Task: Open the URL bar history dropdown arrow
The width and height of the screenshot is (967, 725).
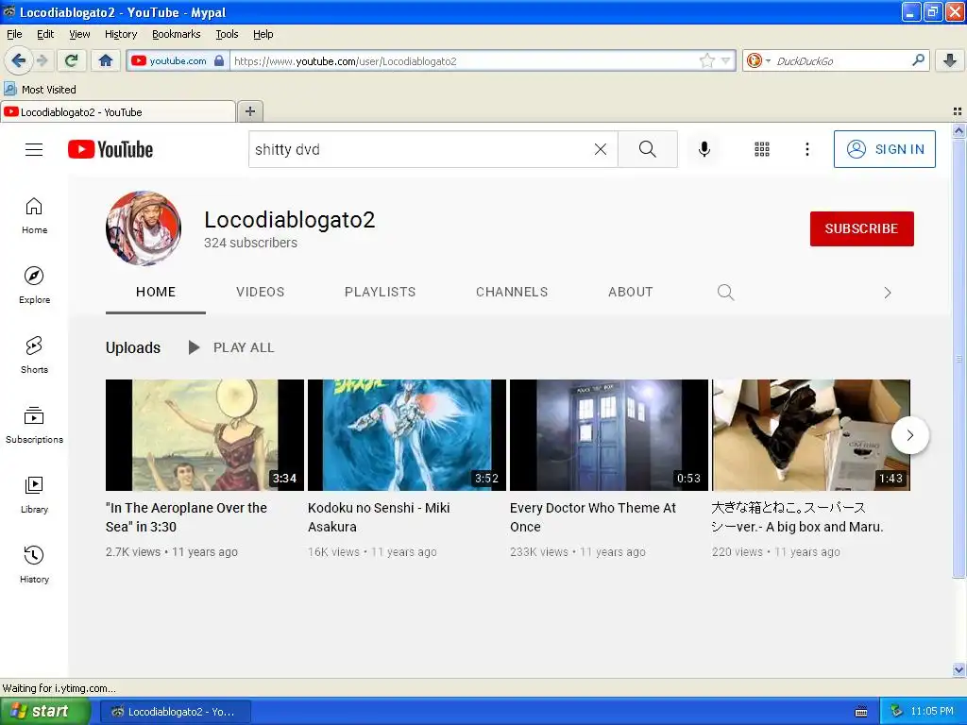Action: coord(726,60)
